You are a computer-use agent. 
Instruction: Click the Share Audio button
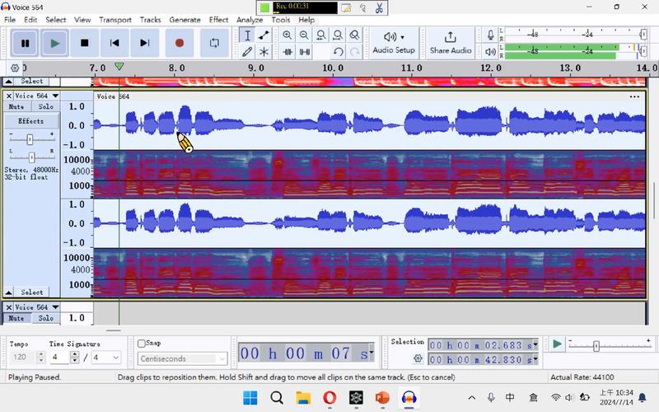(451, 43)
